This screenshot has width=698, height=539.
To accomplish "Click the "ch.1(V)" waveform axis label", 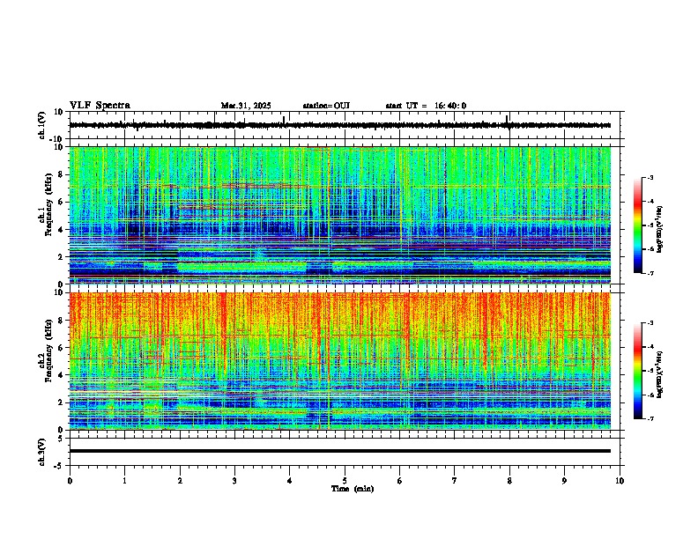I will pos(42,125).
